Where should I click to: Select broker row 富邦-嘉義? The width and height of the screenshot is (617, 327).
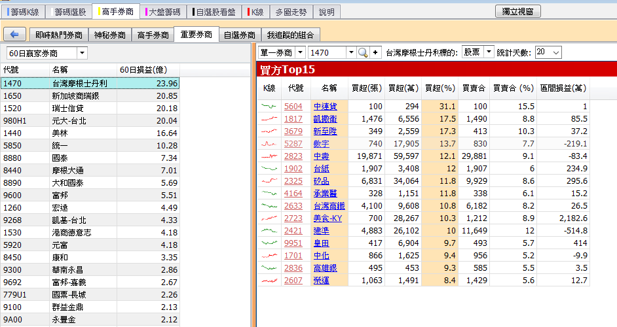click(x=90, y=282)
